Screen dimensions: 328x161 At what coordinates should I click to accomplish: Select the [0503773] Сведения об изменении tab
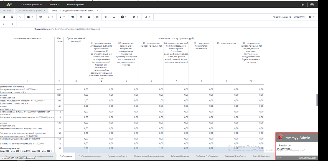coord(73,10)
